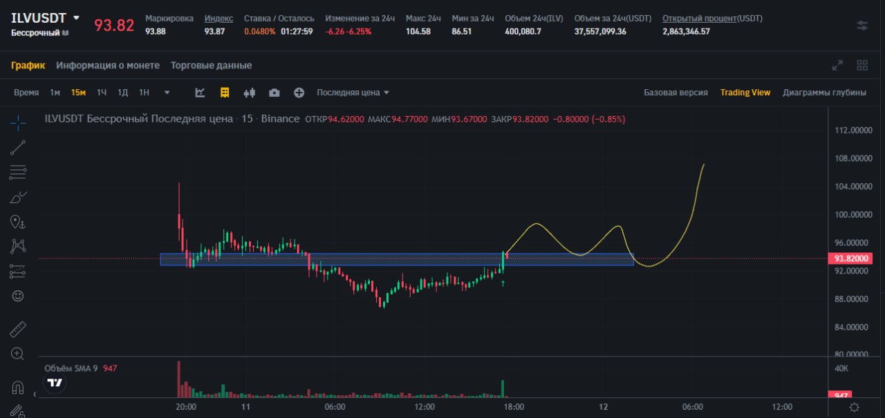
Task: Open the Торговые данные tab
Action: [x=211, y=66]
